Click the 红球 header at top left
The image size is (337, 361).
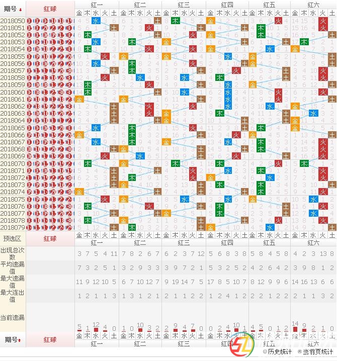click(x=50, y=9)
